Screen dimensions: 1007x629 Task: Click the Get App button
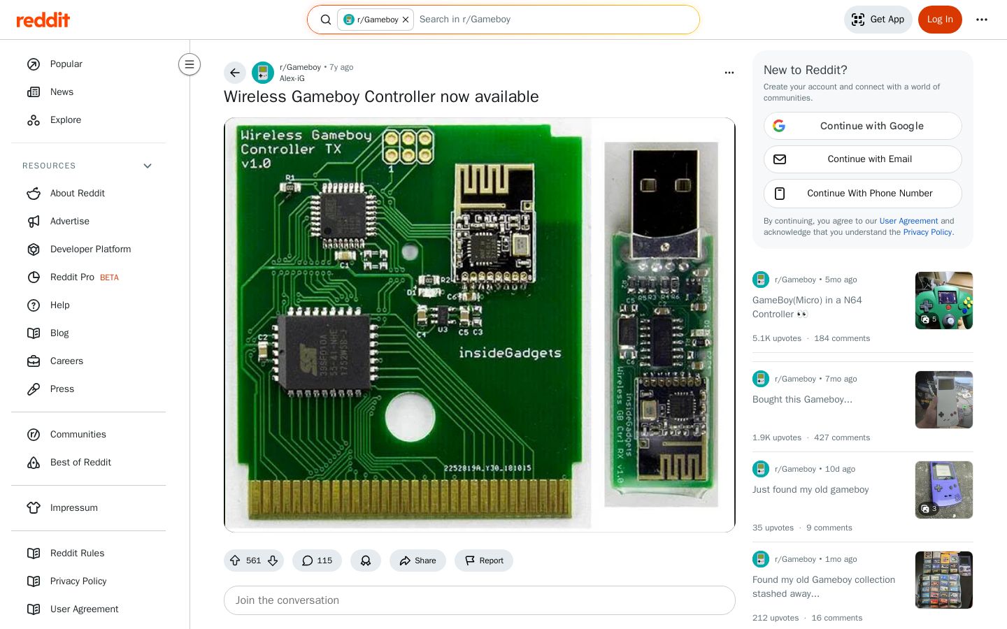pyautogui.click(x=878, y=20)
